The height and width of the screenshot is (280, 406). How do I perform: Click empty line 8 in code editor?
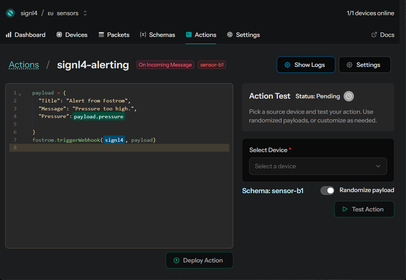click(121, 148)
